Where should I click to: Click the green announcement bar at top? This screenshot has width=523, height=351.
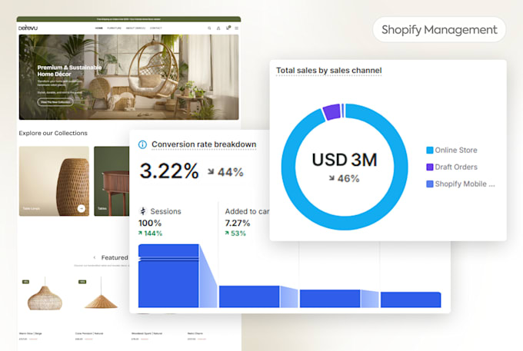point(128,19)
